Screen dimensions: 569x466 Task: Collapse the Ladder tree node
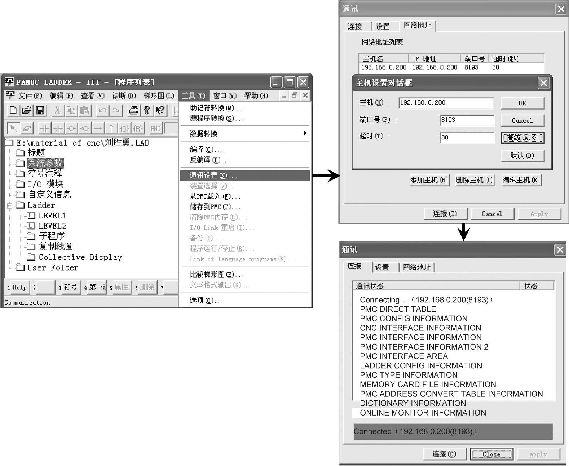tap(10, 206)
